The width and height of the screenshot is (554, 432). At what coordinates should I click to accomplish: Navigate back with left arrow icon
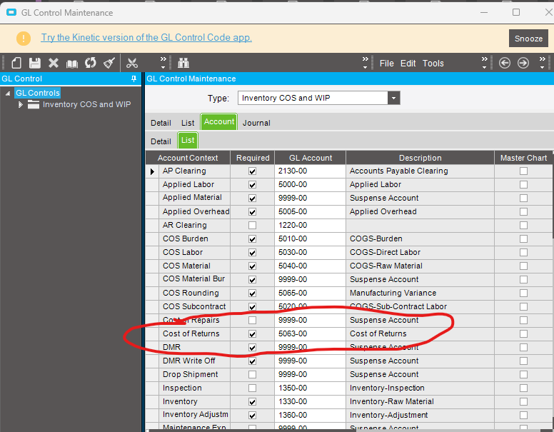(505, 64)
